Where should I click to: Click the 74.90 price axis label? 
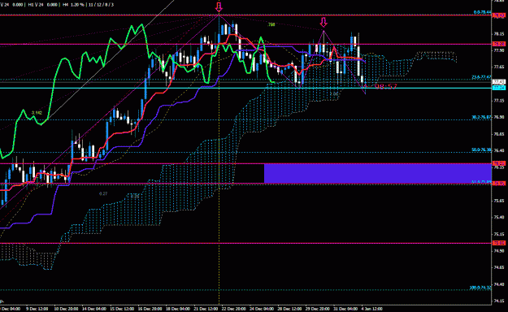pos(498,251)
